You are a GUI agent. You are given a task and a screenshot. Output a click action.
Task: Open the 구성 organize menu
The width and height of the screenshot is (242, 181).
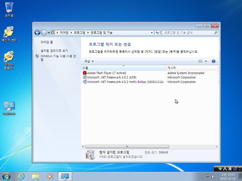pyautogui.click(x=89, y=61)
